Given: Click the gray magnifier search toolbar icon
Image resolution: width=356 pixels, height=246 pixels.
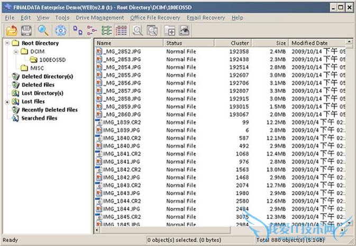Looking at the screenshot, I should pyautogui.click(x=138, y=31).
